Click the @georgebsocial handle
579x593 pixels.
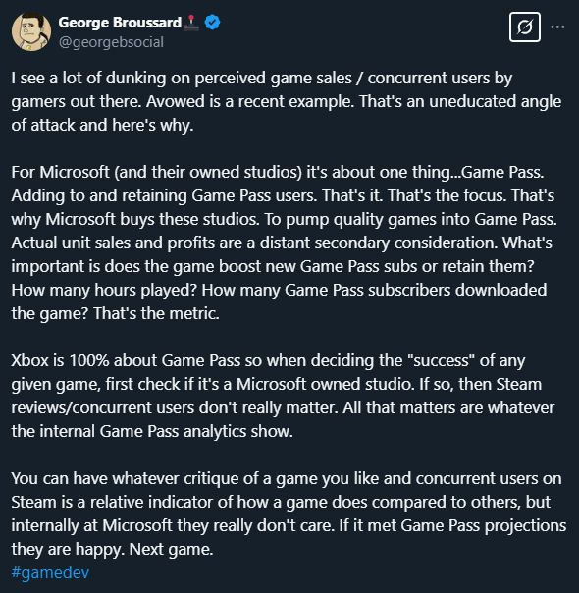[x=111, y=42]
